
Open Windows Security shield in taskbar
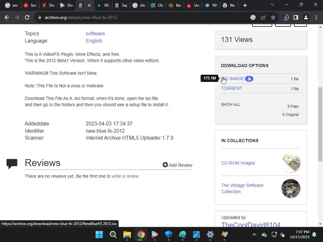point(169,234)
